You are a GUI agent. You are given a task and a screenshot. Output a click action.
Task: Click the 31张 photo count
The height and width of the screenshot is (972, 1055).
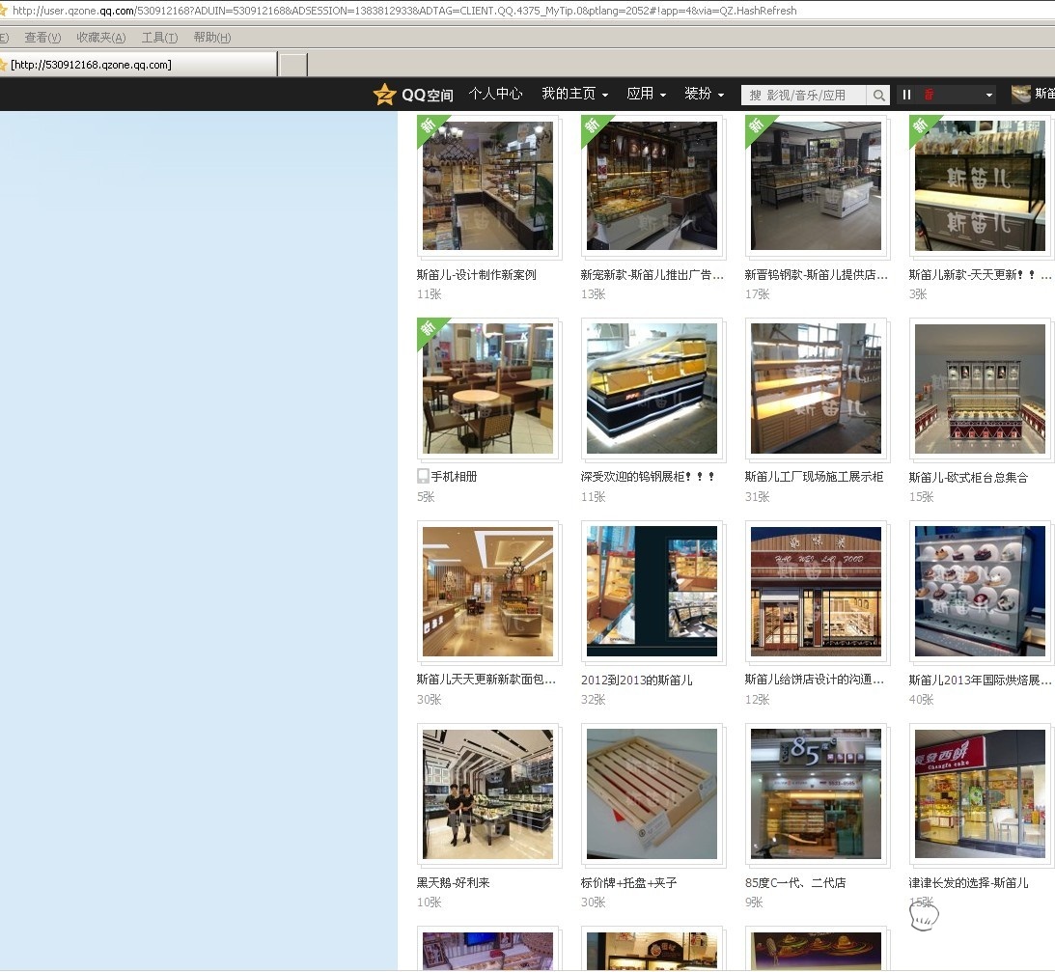tap(757, 496)
